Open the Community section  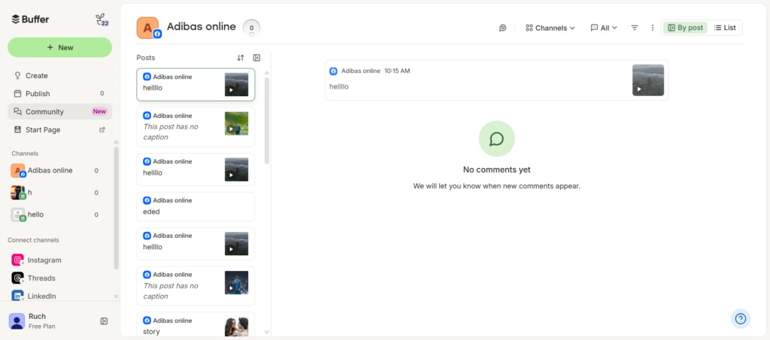click(x=60, y=112)
